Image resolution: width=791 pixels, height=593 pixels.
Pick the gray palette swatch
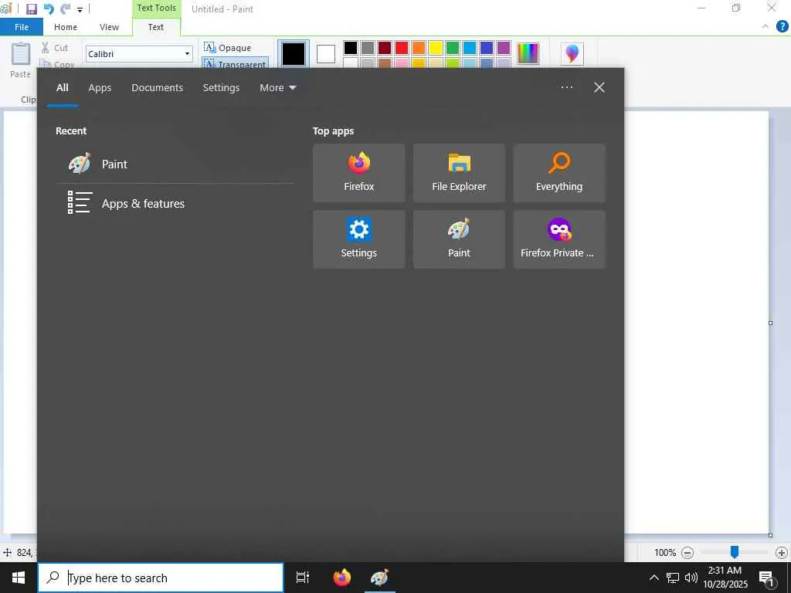pos(368,48)
